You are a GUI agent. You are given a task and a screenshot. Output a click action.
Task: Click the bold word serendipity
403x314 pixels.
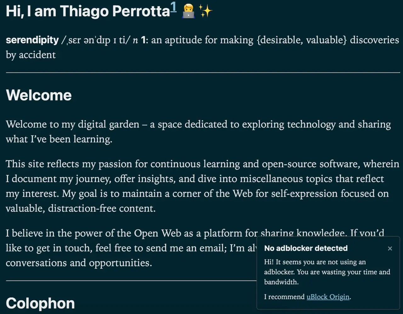coord(32,40)
